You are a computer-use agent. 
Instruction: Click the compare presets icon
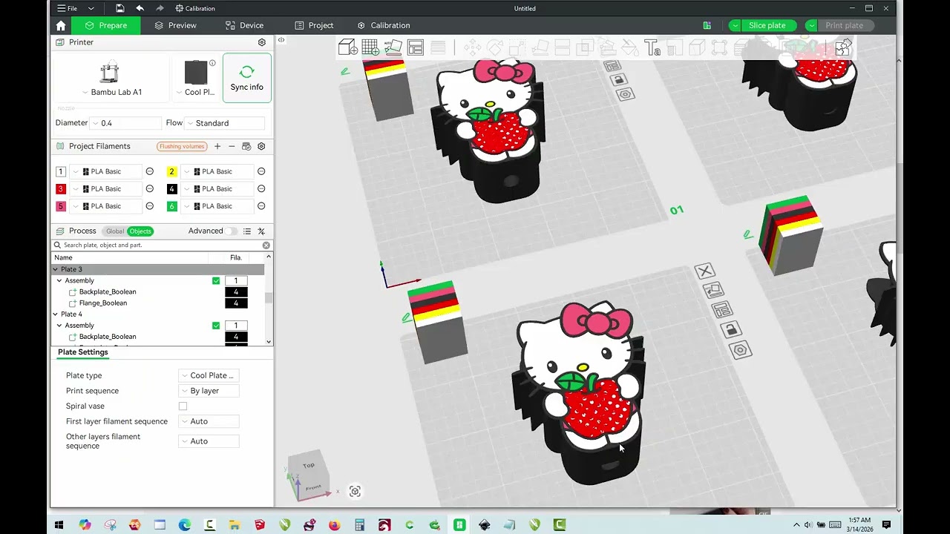coord(261,231)
